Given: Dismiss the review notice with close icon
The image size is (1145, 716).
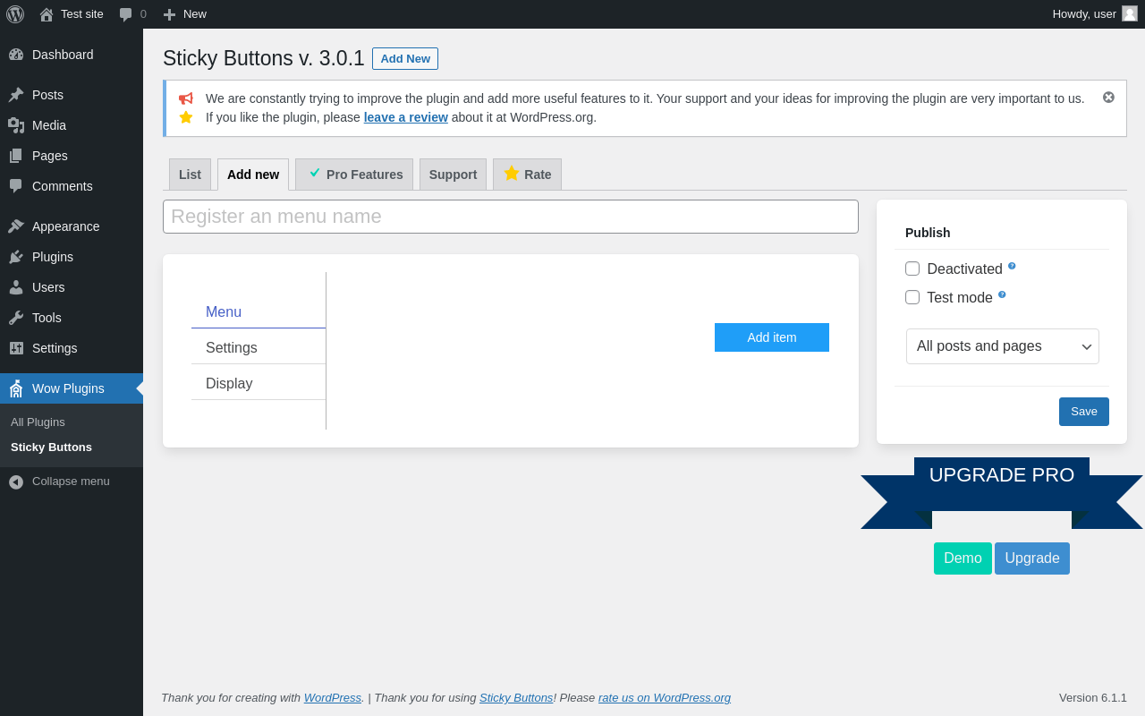Looking at the screenshot, I should point(1108,97).
